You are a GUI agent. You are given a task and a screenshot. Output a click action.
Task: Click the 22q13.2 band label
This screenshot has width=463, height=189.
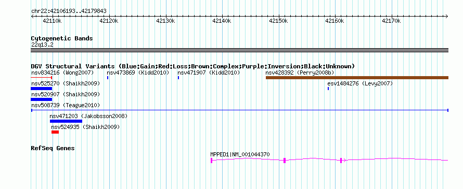42,45
